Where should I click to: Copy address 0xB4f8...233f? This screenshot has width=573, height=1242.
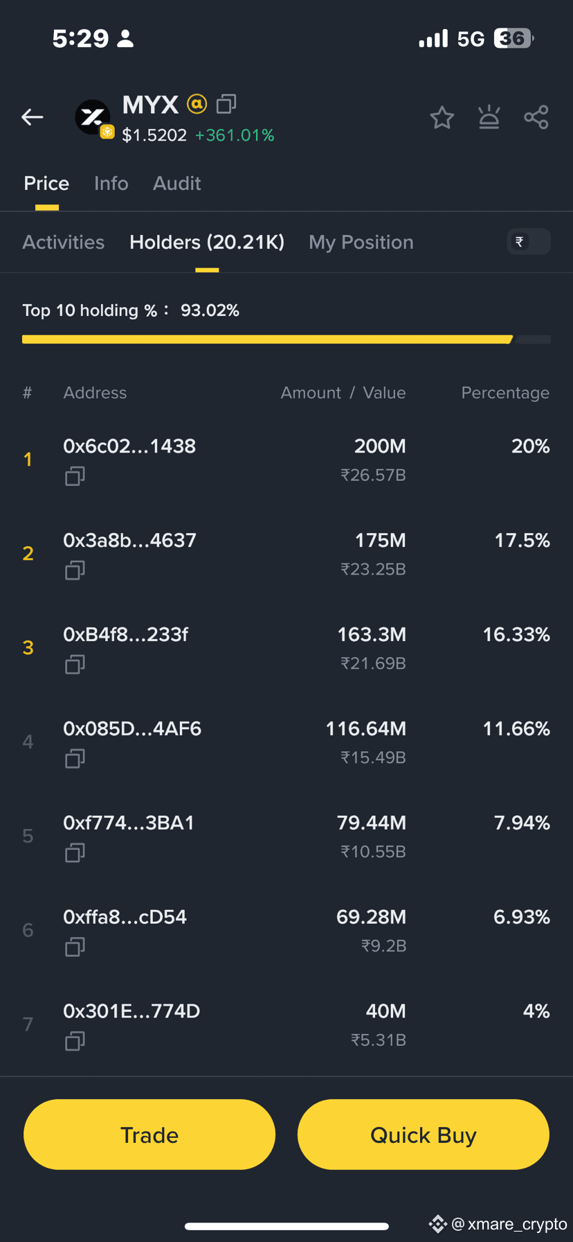[75, 665]
